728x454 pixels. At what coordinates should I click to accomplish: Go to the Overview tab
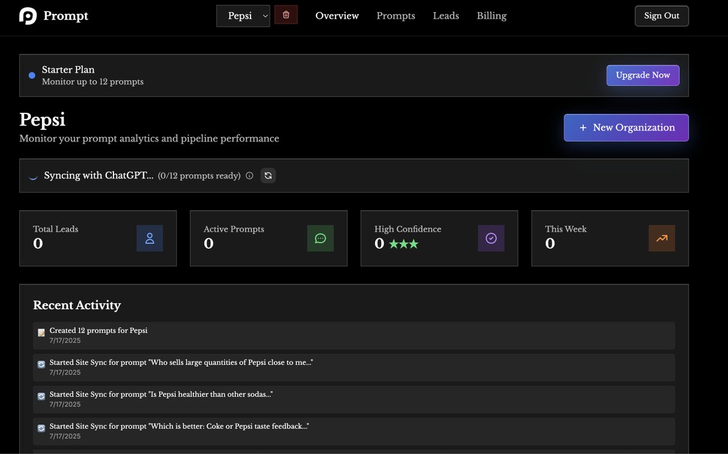pos(337,16)
